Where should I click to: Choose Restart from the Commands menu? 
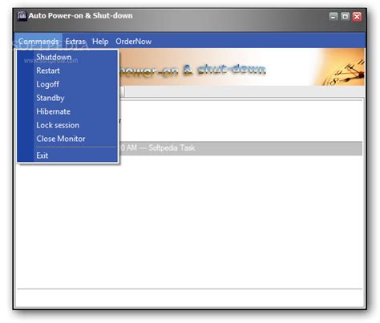(68, 71)
